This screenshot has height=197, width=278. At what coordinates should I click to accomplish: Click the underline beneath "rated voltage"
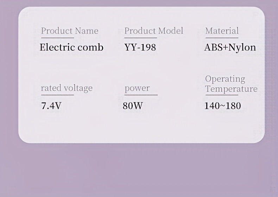click(57, 95)
